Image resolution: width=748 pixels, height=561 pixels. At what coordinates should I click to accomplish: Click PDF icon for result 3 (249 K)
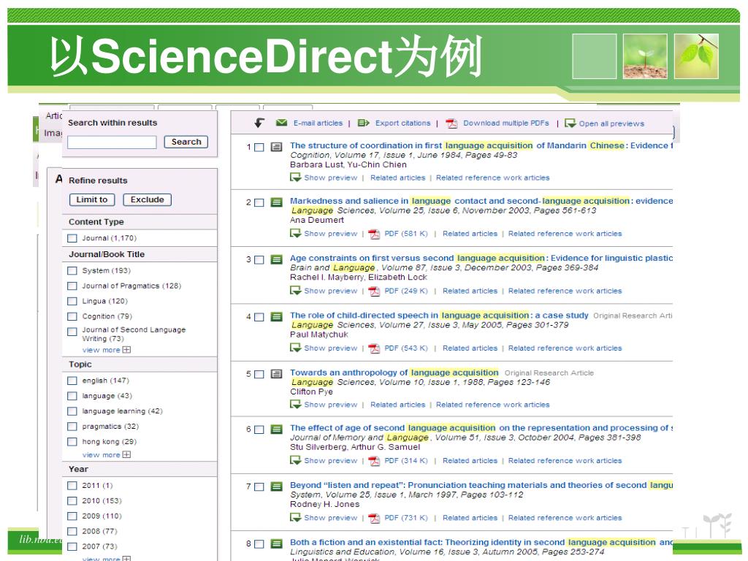[x=375, y=291]
